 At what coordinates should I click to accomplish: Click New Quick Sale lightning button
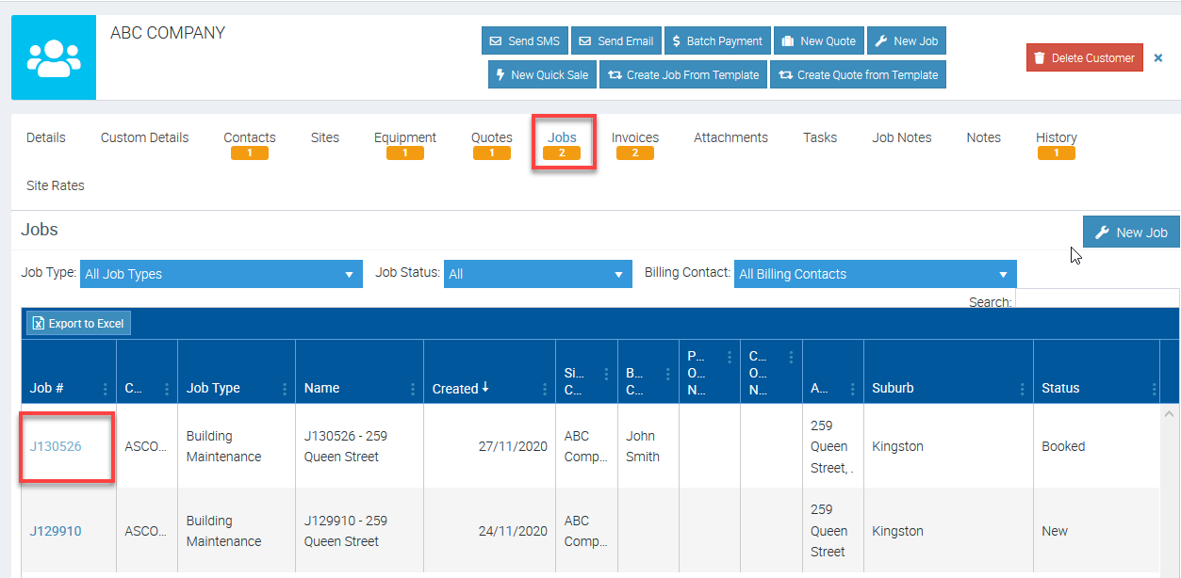pyautogui.click(x=542, y=75)
